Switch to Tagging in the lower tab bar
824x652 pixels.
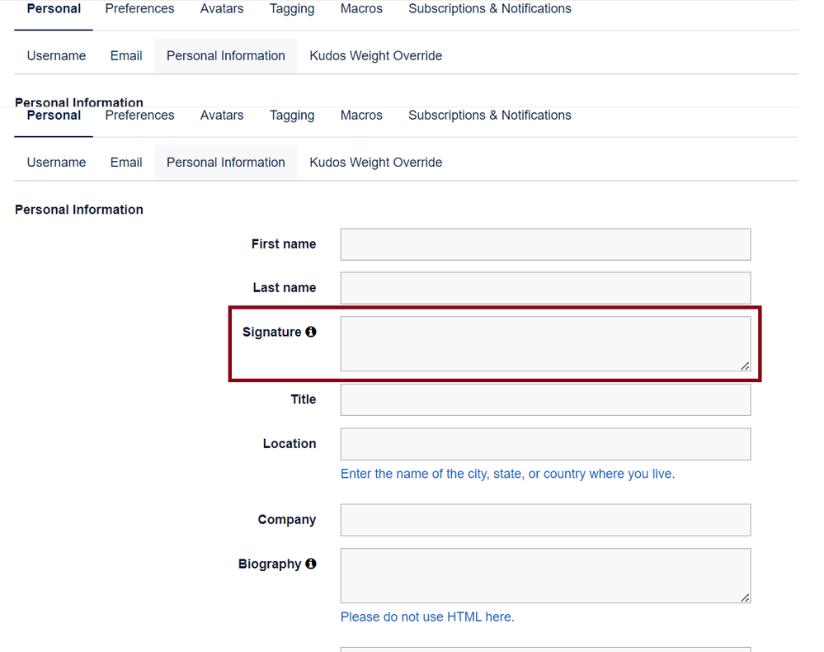[x=292, y=116]
